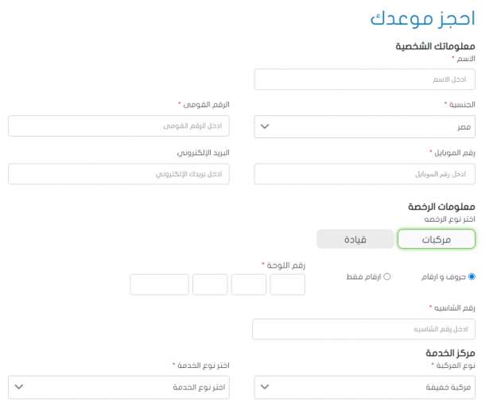Click the third plate box from the right
493x402 pixels.
point(210,284)
